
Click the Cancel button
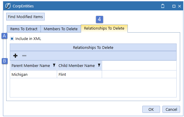(171, 109)
